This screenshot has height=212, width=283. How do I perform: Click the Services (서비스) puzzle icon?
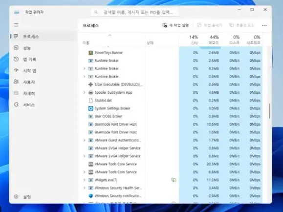(16, 105)
